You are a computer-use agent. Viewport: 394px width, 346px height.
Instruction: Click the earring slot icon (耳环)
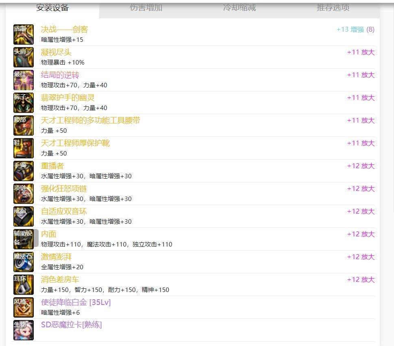[24, 285]
